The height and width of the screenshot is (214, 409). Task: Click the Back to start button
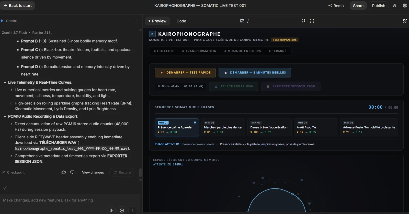coord(17,6)
